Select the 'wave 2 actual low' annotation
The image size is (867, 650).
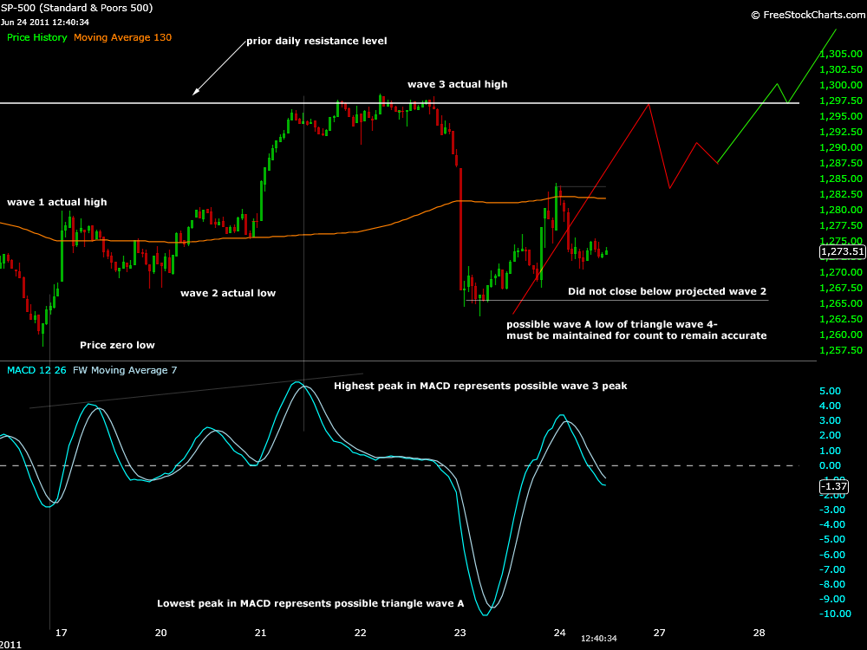tap(229, 293)
